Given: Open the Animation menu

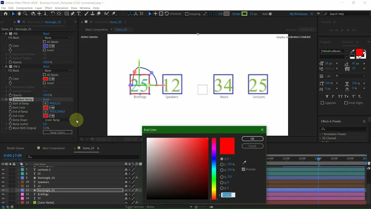Looking at the screenshot, I should pos(61,8).
